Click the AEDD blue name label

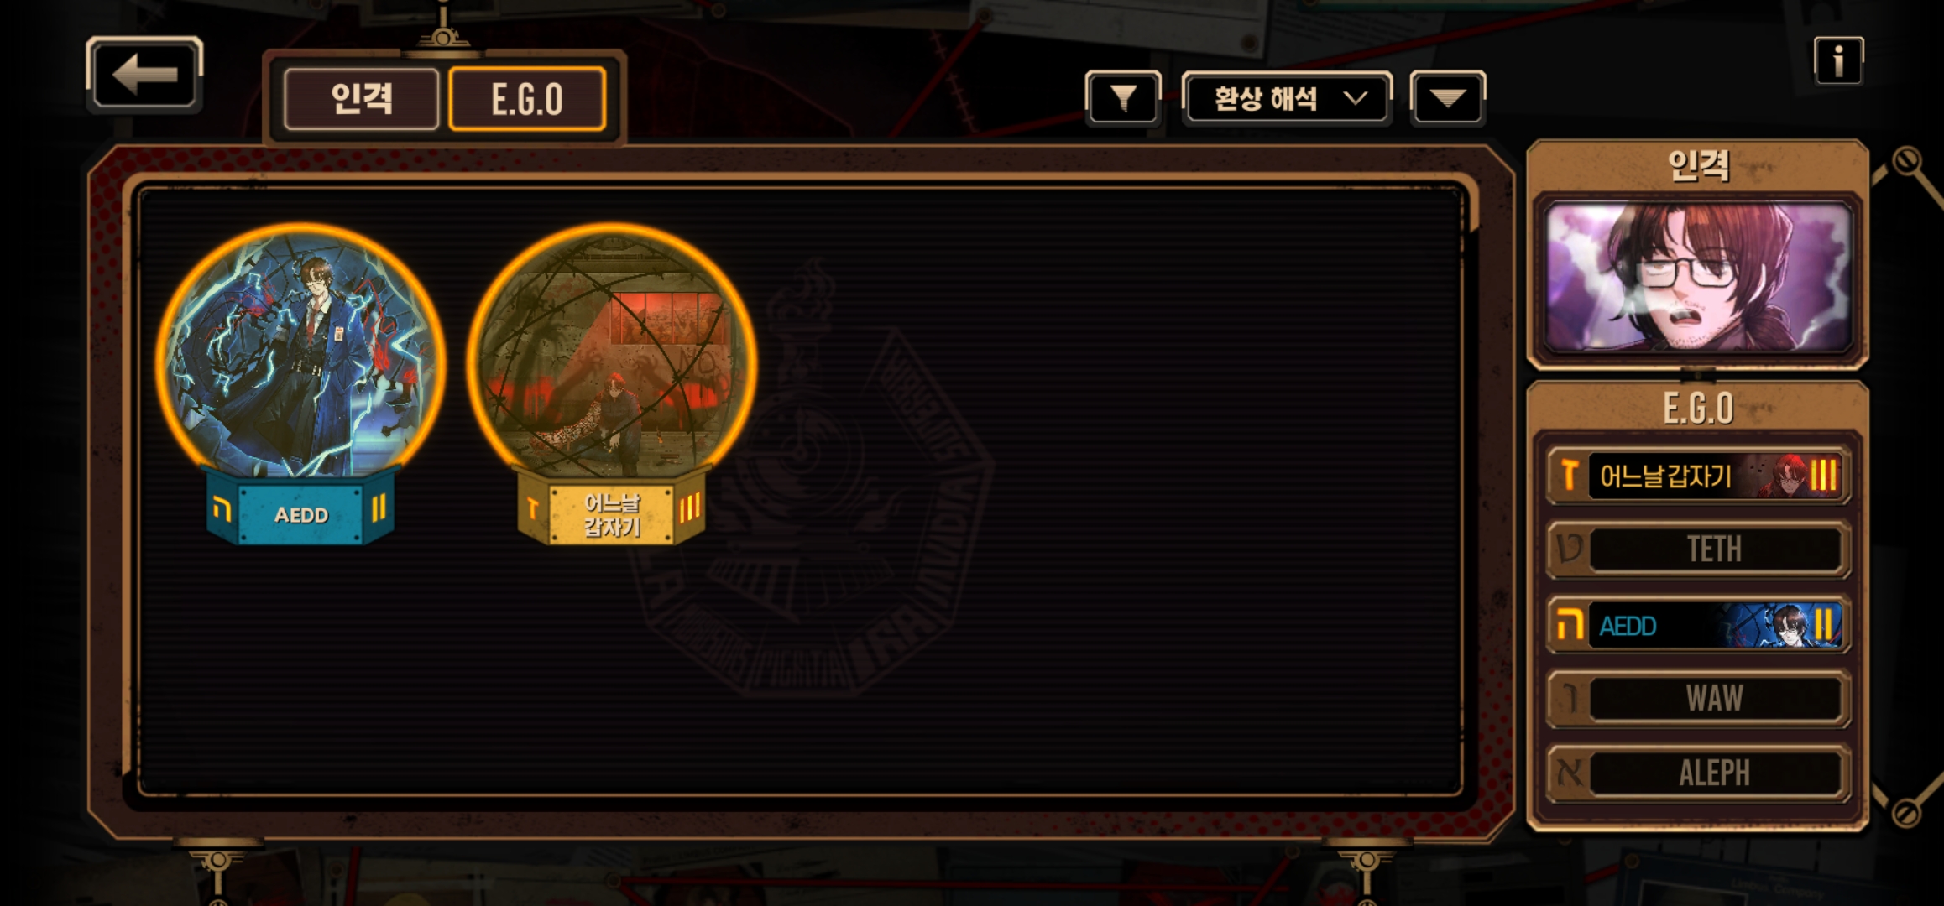coord(300,513)
